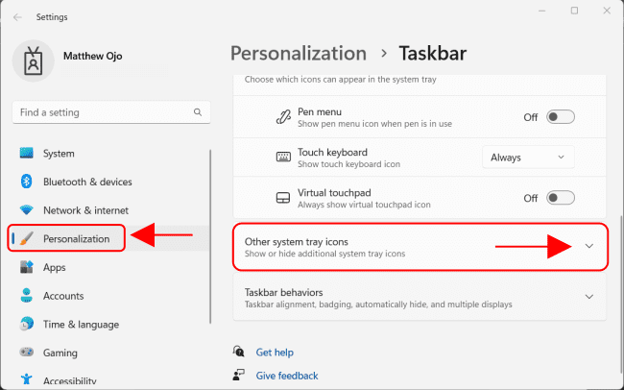Close the Settings window

coord(607,11)
